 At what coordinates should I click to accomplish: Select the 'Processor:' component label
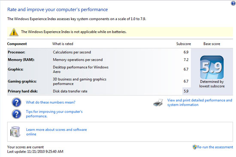16,52
